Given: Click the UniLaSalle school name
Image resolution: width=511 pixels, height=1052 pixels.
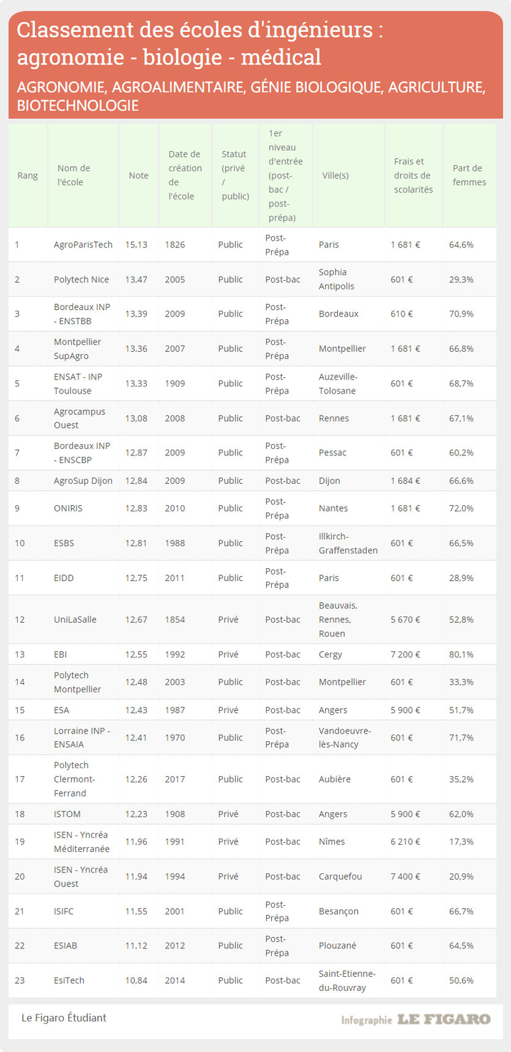Looking at the screenshot, I should [x=75, y=619].
